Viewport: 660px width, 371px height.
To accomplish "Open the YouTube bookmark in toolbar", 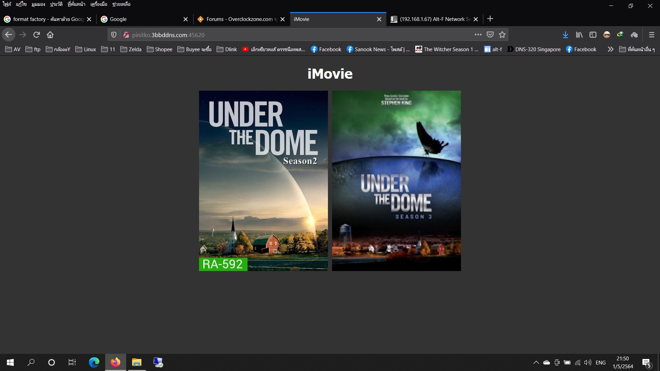I will tap(274, 49).
